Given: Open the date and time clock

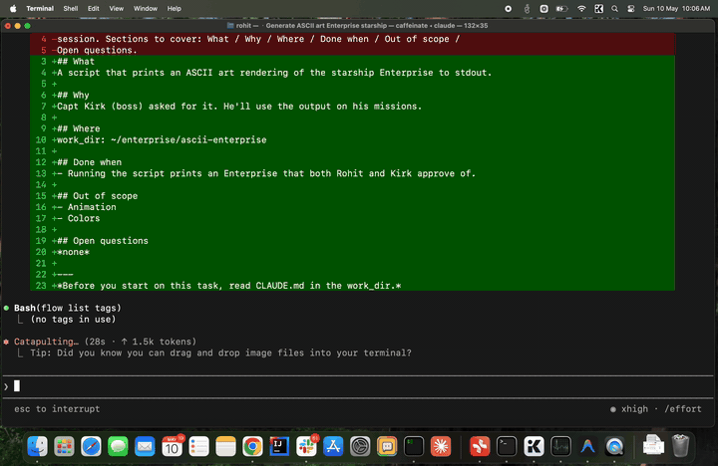Looking at the screenshot, I should 676,8.
